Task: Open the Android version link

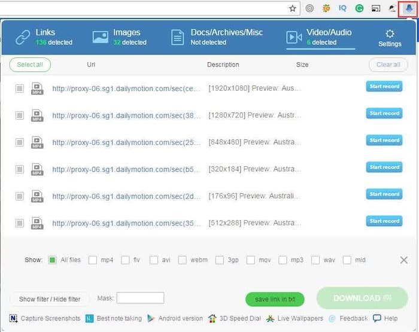Action: tap(175, 318)
